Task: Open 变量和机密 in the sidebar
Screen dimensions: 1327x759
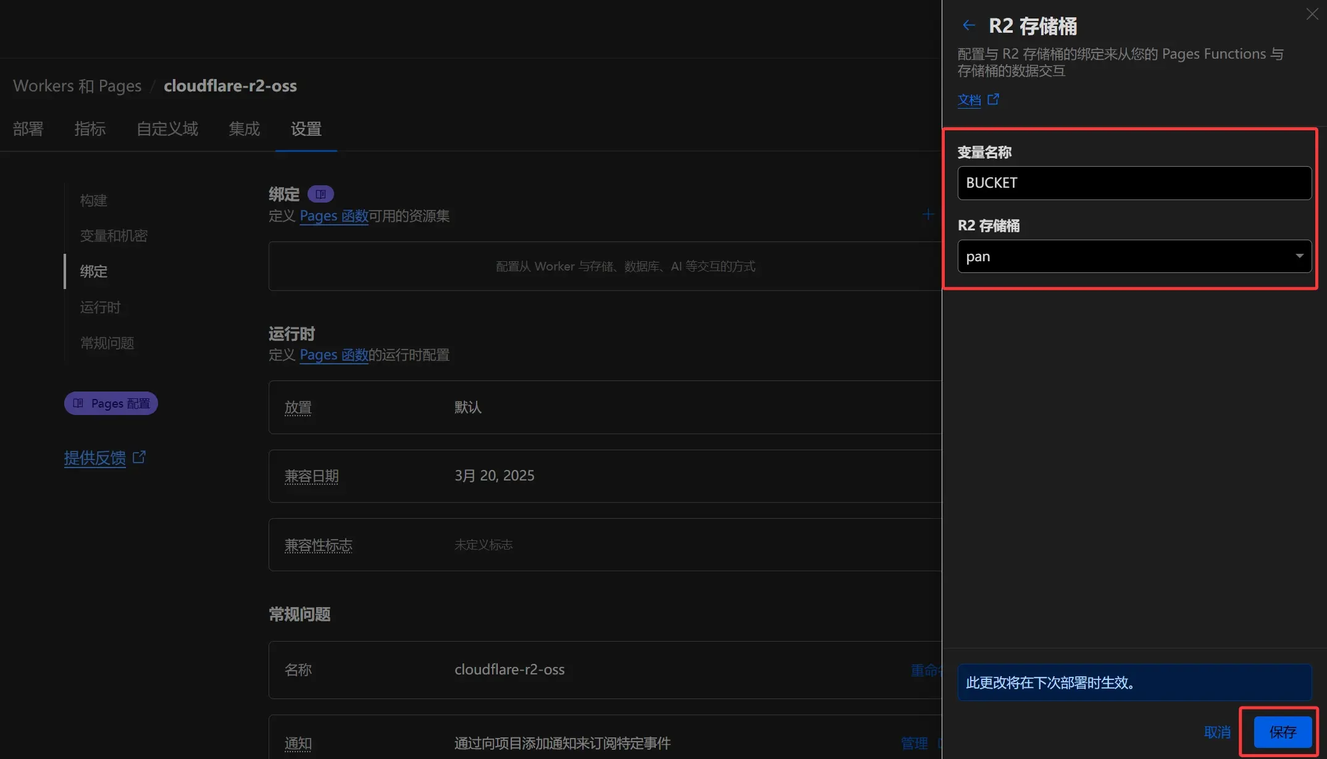Action: 114,235
